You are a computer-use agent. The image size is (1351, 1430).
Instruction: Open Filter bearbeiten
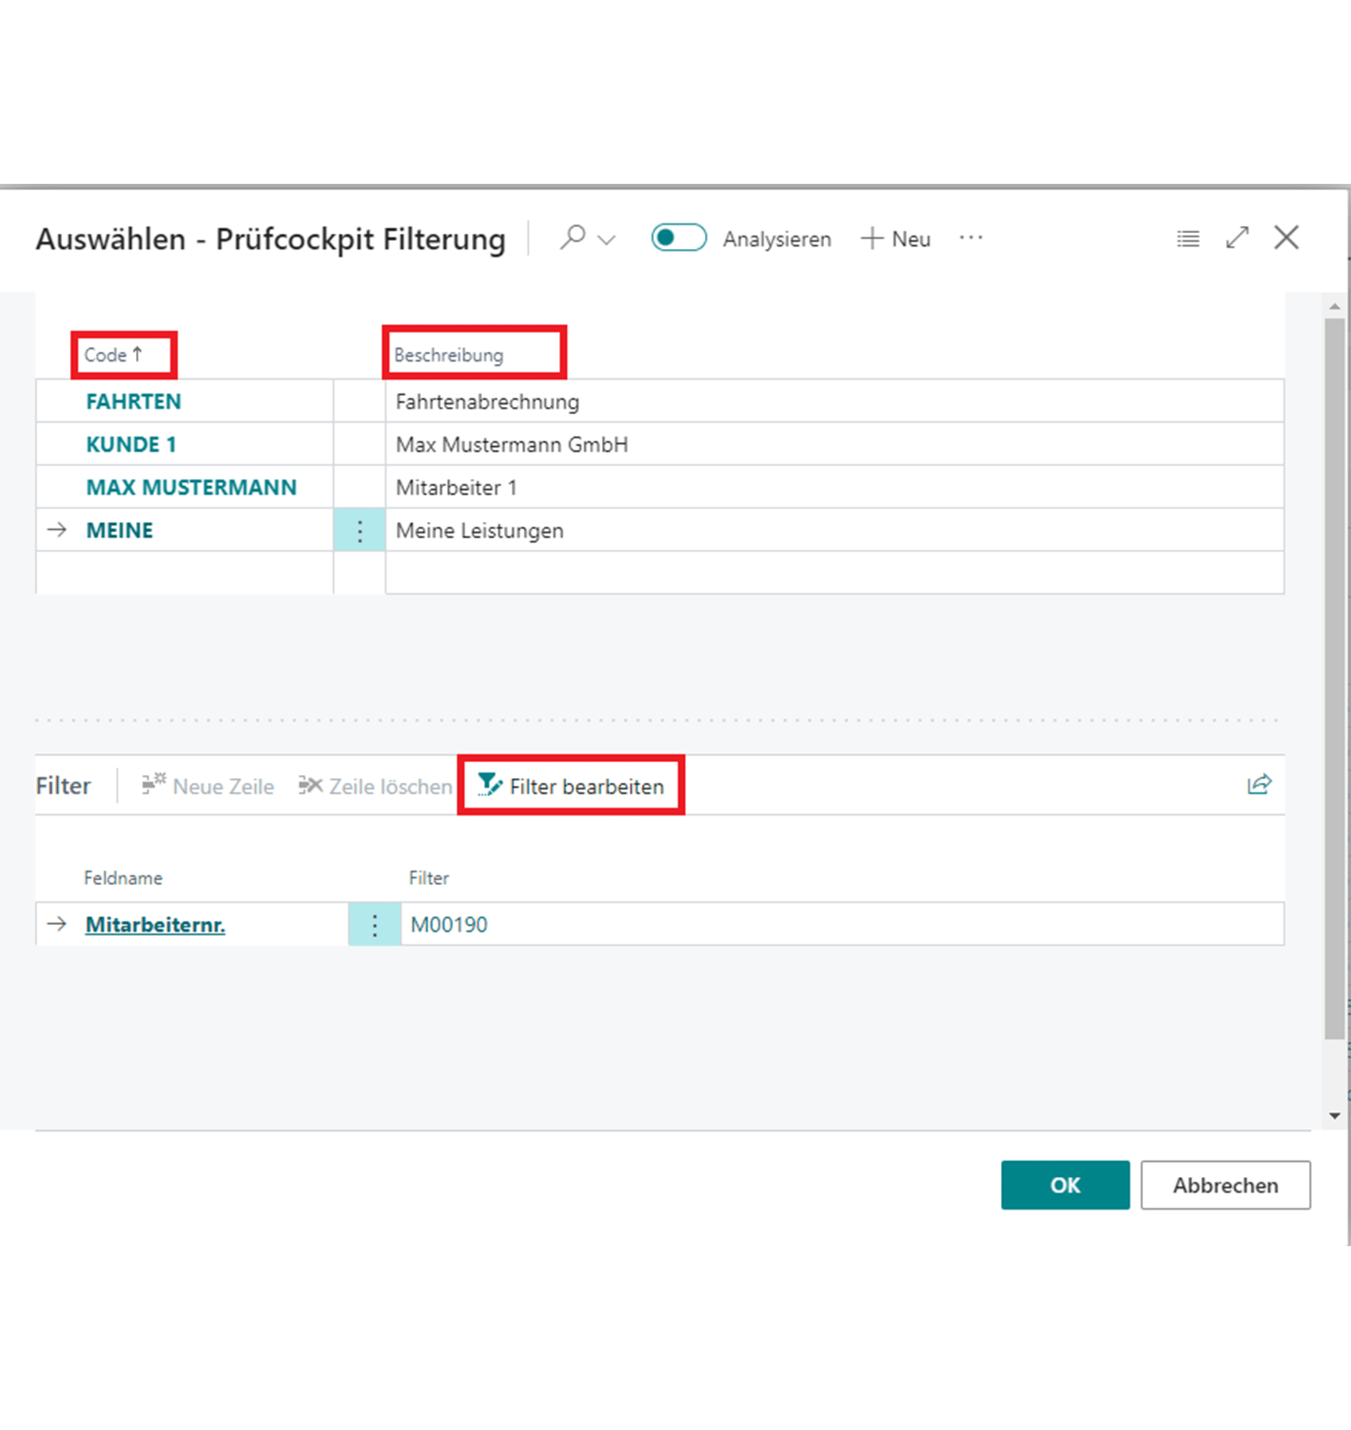(x=571, y=786)
